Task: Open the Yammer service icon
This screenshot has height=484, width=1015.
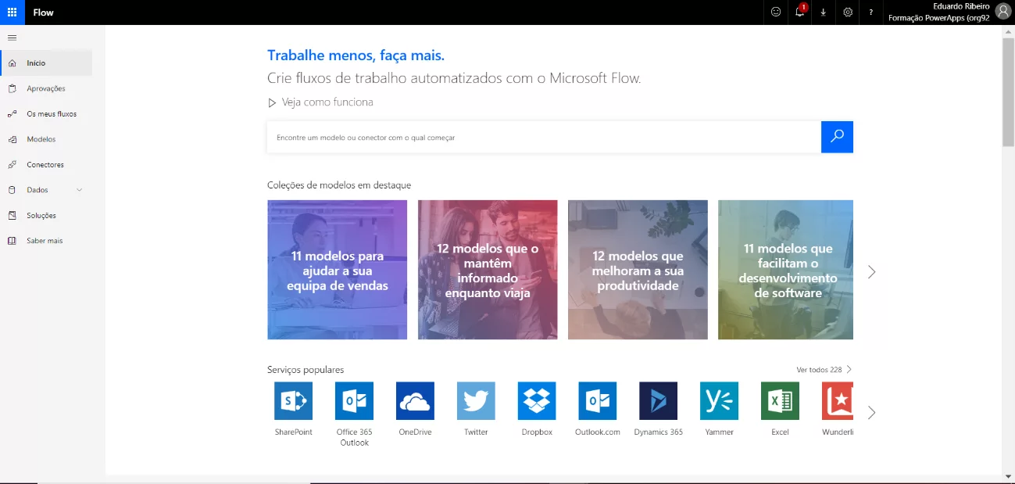Action: click(x=719, y=401)
